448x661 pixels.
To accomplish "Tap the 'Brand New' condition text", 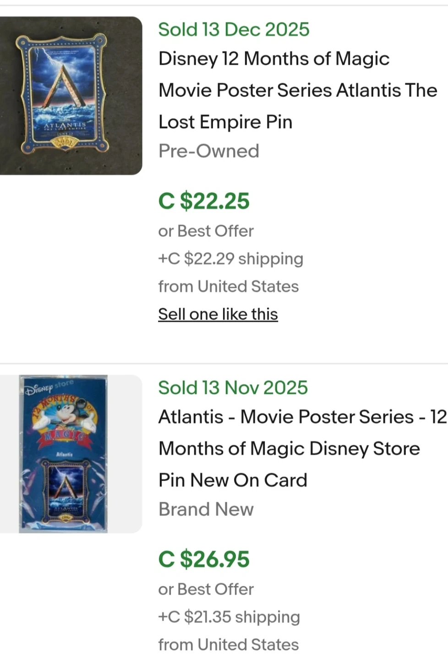I will point(206,510).
